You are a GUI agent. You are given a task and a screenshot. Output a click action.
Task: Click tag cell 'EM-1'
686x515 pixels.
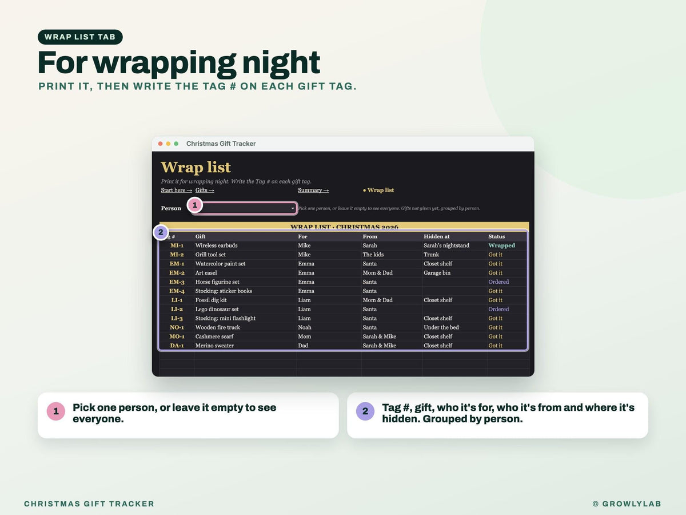point(177,264)
